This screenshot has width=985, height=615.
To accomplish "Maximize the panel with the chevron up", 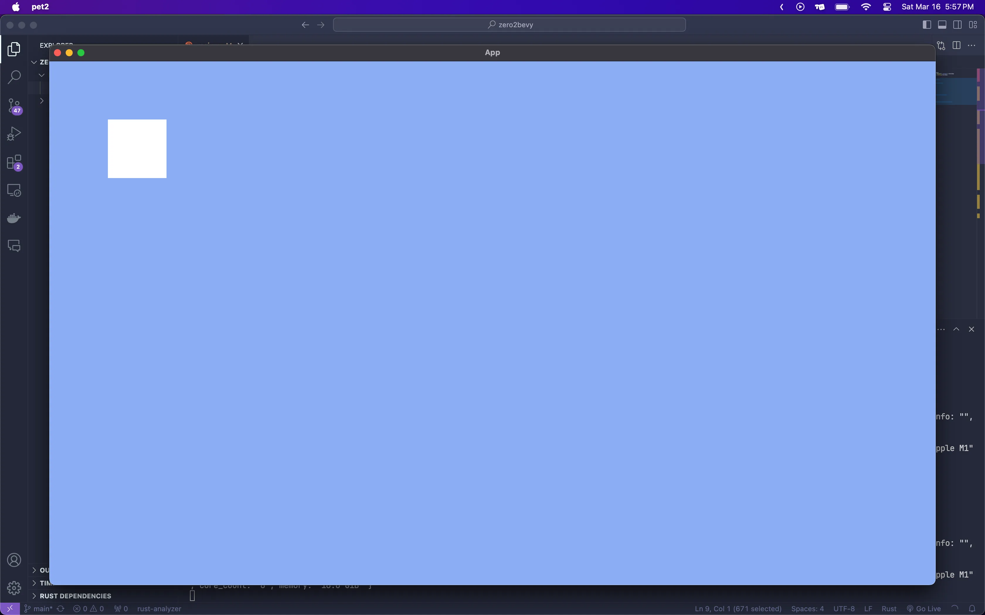I will (x=957, y=329).
